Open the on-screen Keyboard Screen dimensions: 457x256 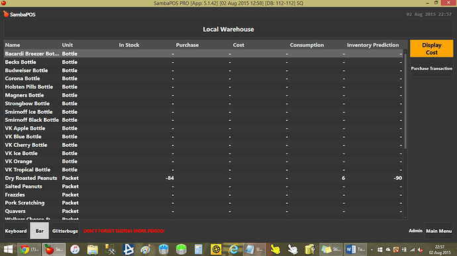[16, 231]
